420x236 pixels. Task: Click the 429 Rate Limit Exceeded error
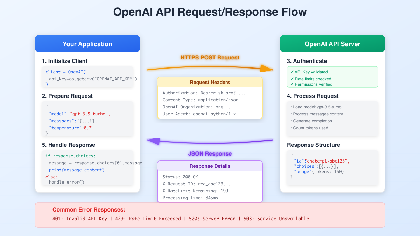point(147,219)
